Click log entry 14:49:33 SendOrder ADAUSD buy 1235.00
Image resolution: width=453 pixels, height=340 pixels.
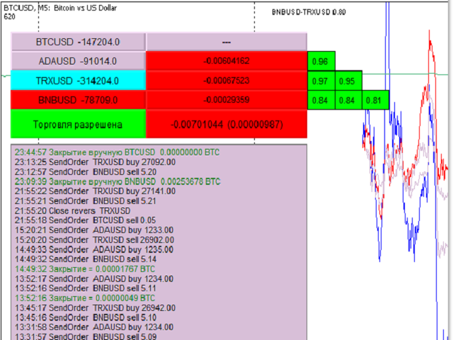[94, 249]
